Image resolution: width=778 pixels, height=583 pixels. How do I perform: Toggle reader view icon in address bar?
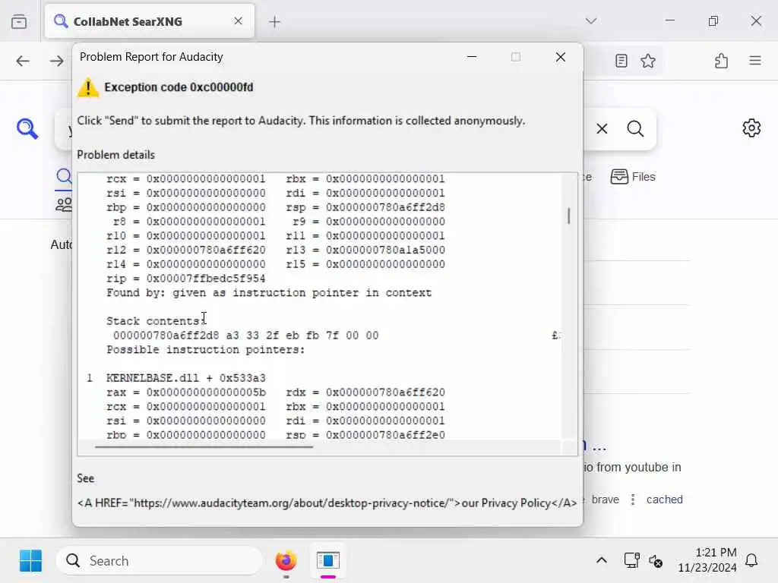(x=621, y=61)
